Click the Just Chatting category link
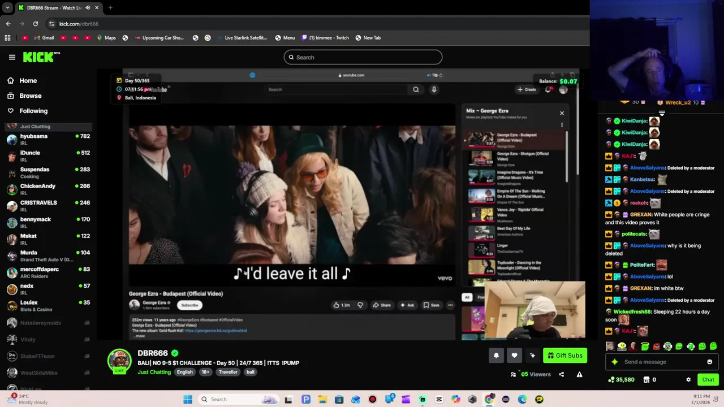This screenshot has height=407, width=724. click(x=154, y=372)
